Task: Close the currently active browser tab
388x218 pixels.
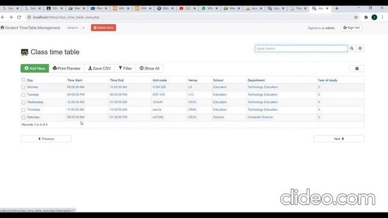Action: coord(327,8)
